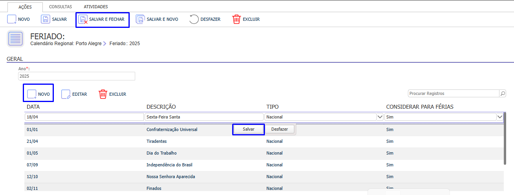Screen dimensions: 514x195
Task: Click the top toolbar Excluir trash icon
Action: click(x=236, y=19)
